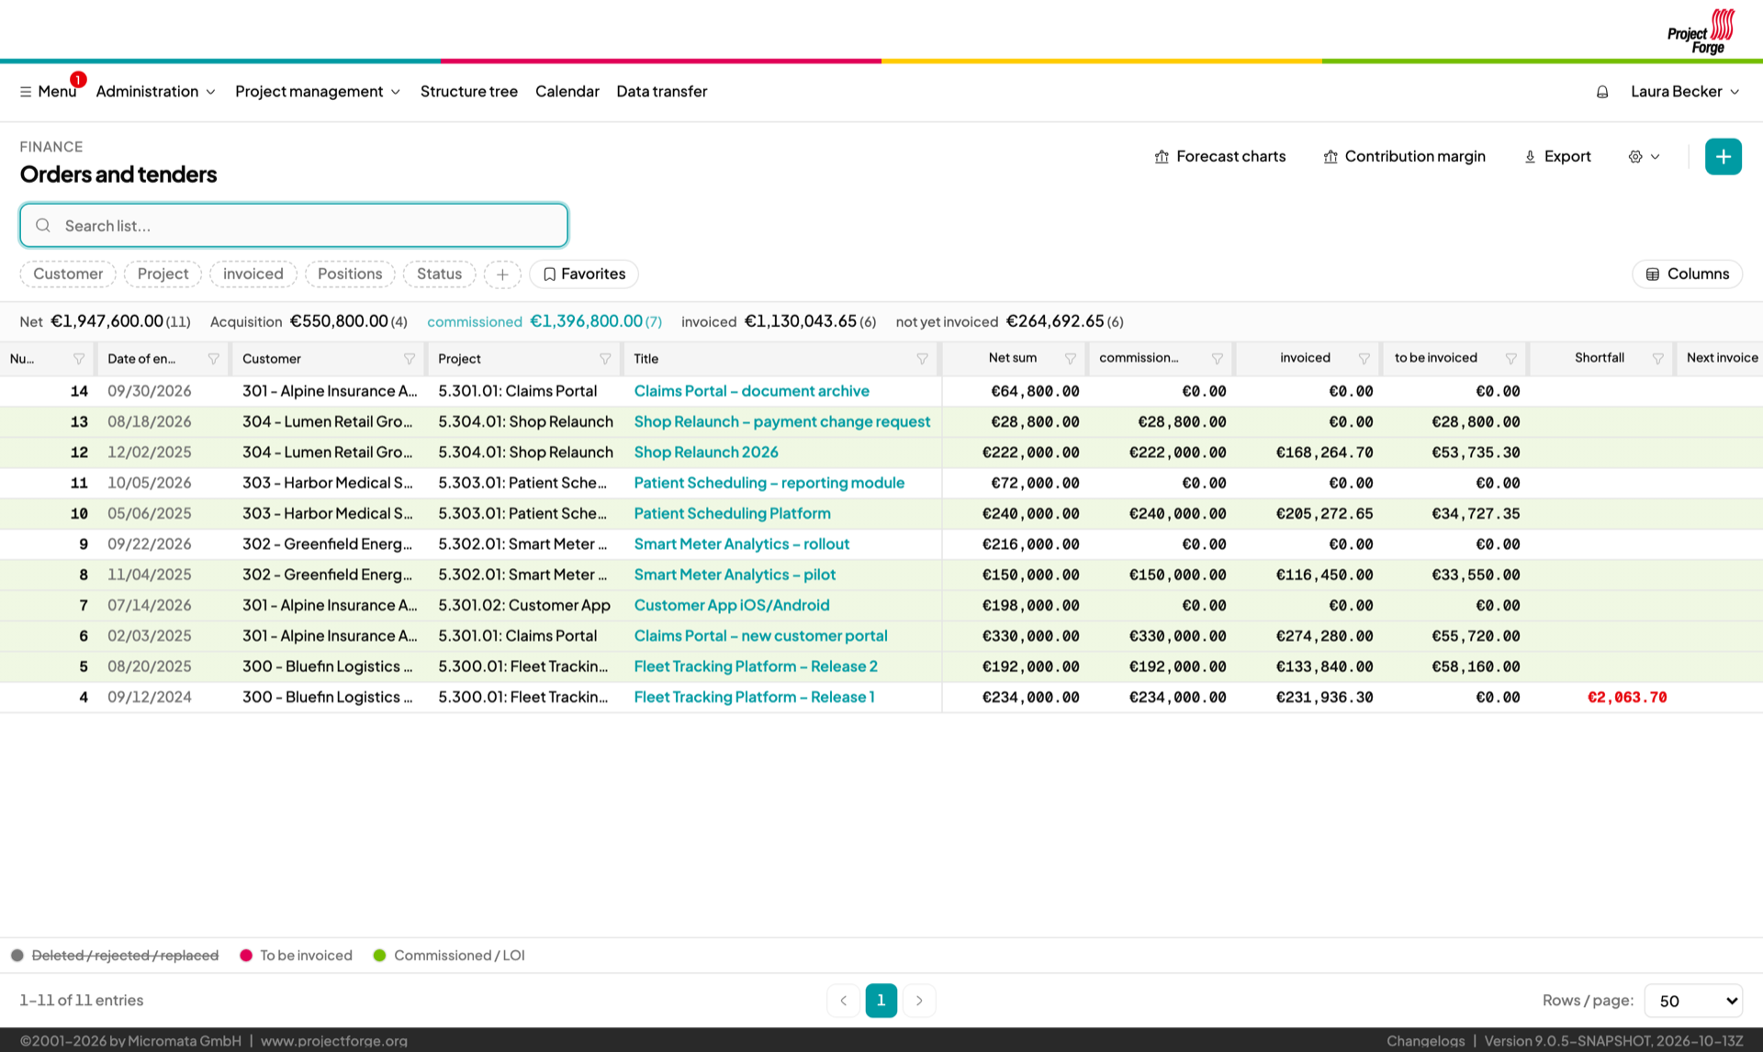Open the Rows per page selector
This screenshot has width=1763, height=1052.
click(x=1693, y=1001)
